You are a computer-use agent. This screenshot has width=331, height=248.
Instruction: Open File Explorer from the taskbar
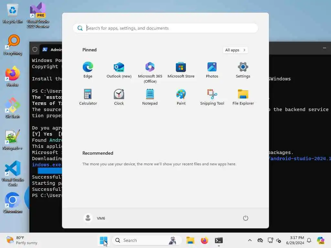coord(190,240)
